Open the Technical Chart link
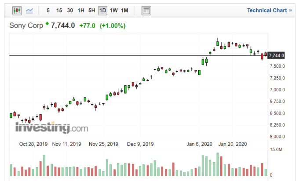 (x=270, y=10)
